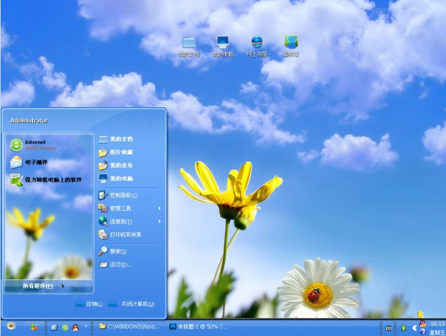
Task: Launch green 360 browser quick launch icon
Action: (65, 328)
